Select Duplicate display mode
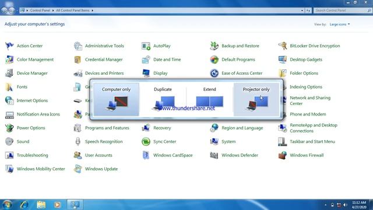The image size is (373, 210). tap(163, 100)
